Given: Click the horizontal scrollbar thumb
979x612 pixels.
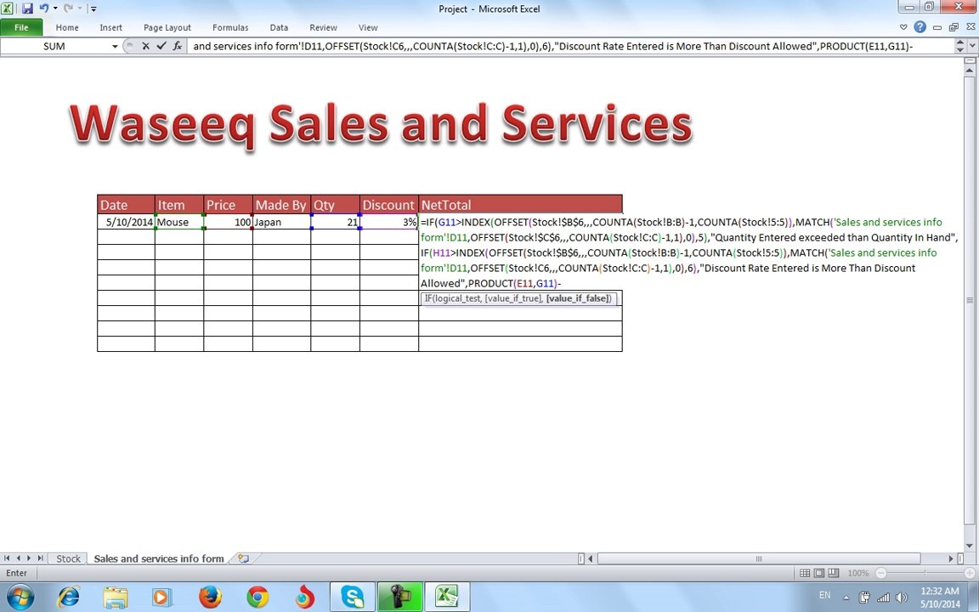Looking at the screenshot, I should click(759, 558).
